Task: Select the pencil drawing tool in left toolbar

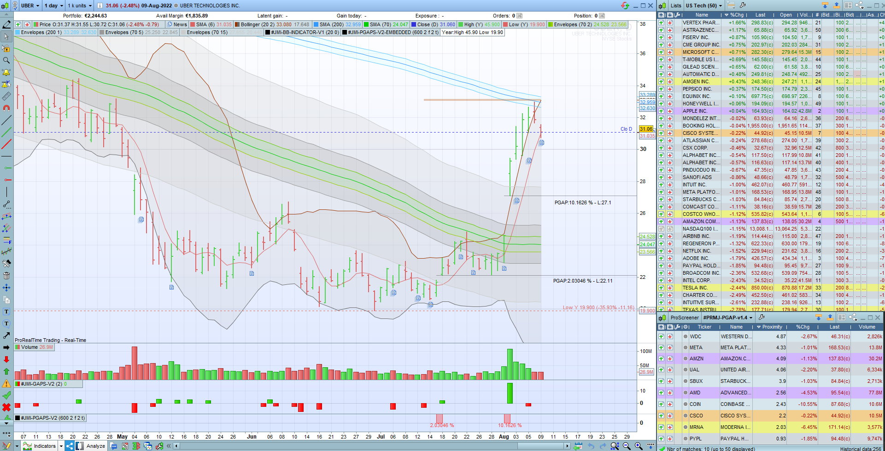Action: coord(6,24)
